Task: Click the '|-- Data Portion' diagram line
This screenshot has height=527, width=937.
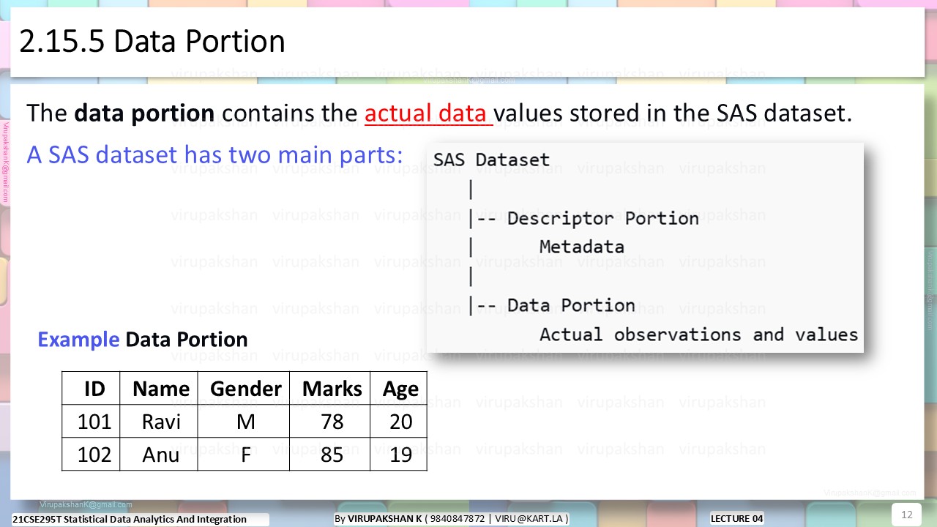Action: tap(551, 305)
